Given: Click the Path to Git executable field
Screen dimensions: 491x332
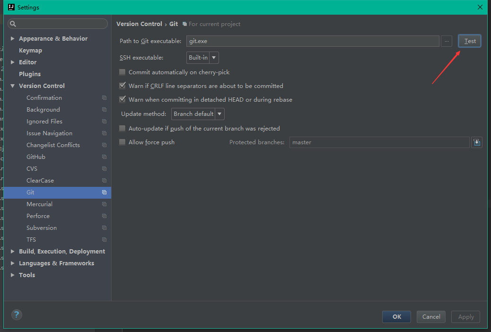Looking at the screenshot, I should 313,41.
